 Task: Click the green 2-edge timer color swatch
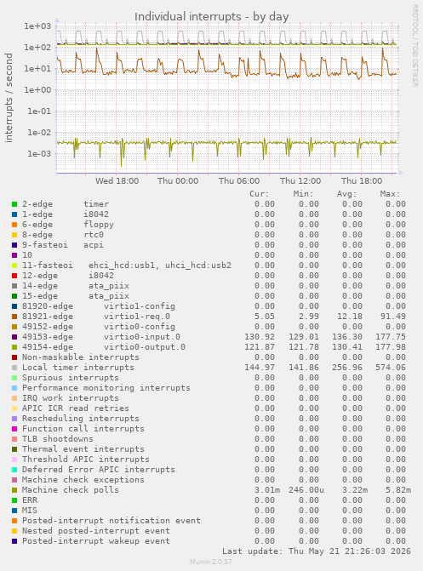(14, 204)
